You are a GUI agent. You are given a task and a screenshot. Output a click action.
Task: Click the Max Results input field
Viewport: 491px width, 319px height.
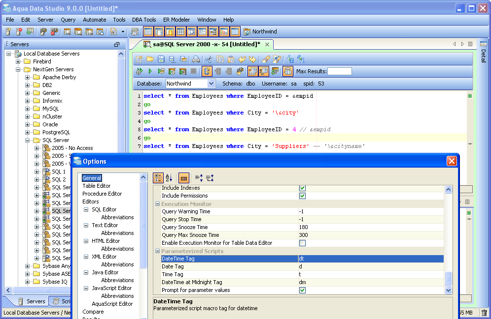(x=340, y=71)
